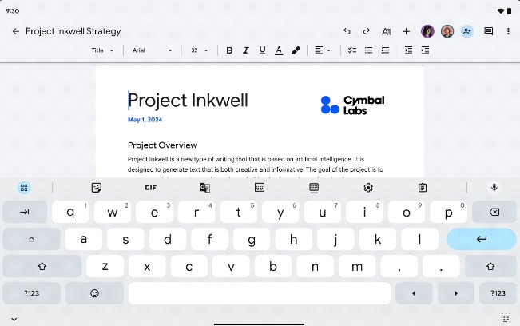
Task: Insert a bulleted list
Action: [x=368, y=50]
